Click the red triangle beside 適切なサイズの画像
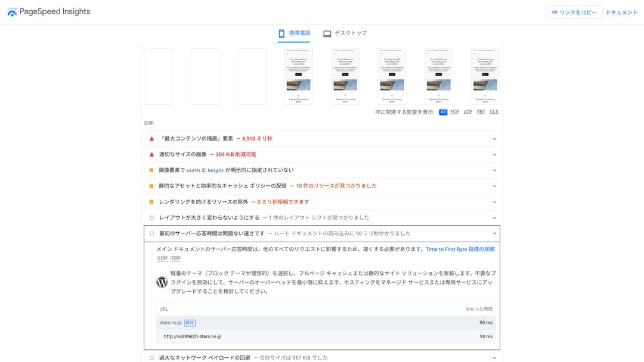 pos(151,154)
